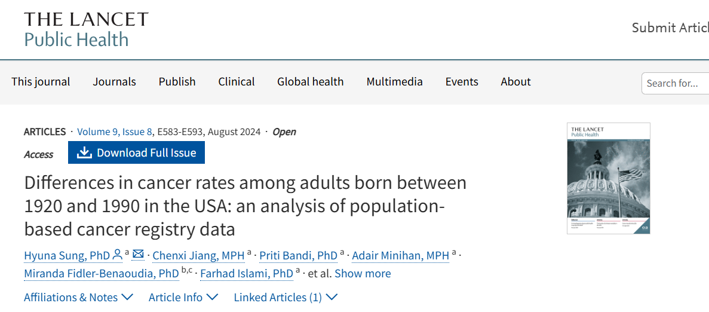Click the email envelope icon for Hyuna Sung
The image size is (709, 312).
click(x=138, y=255)
